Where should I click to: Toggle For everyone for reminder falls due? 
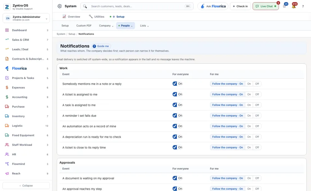click(175, 116)
